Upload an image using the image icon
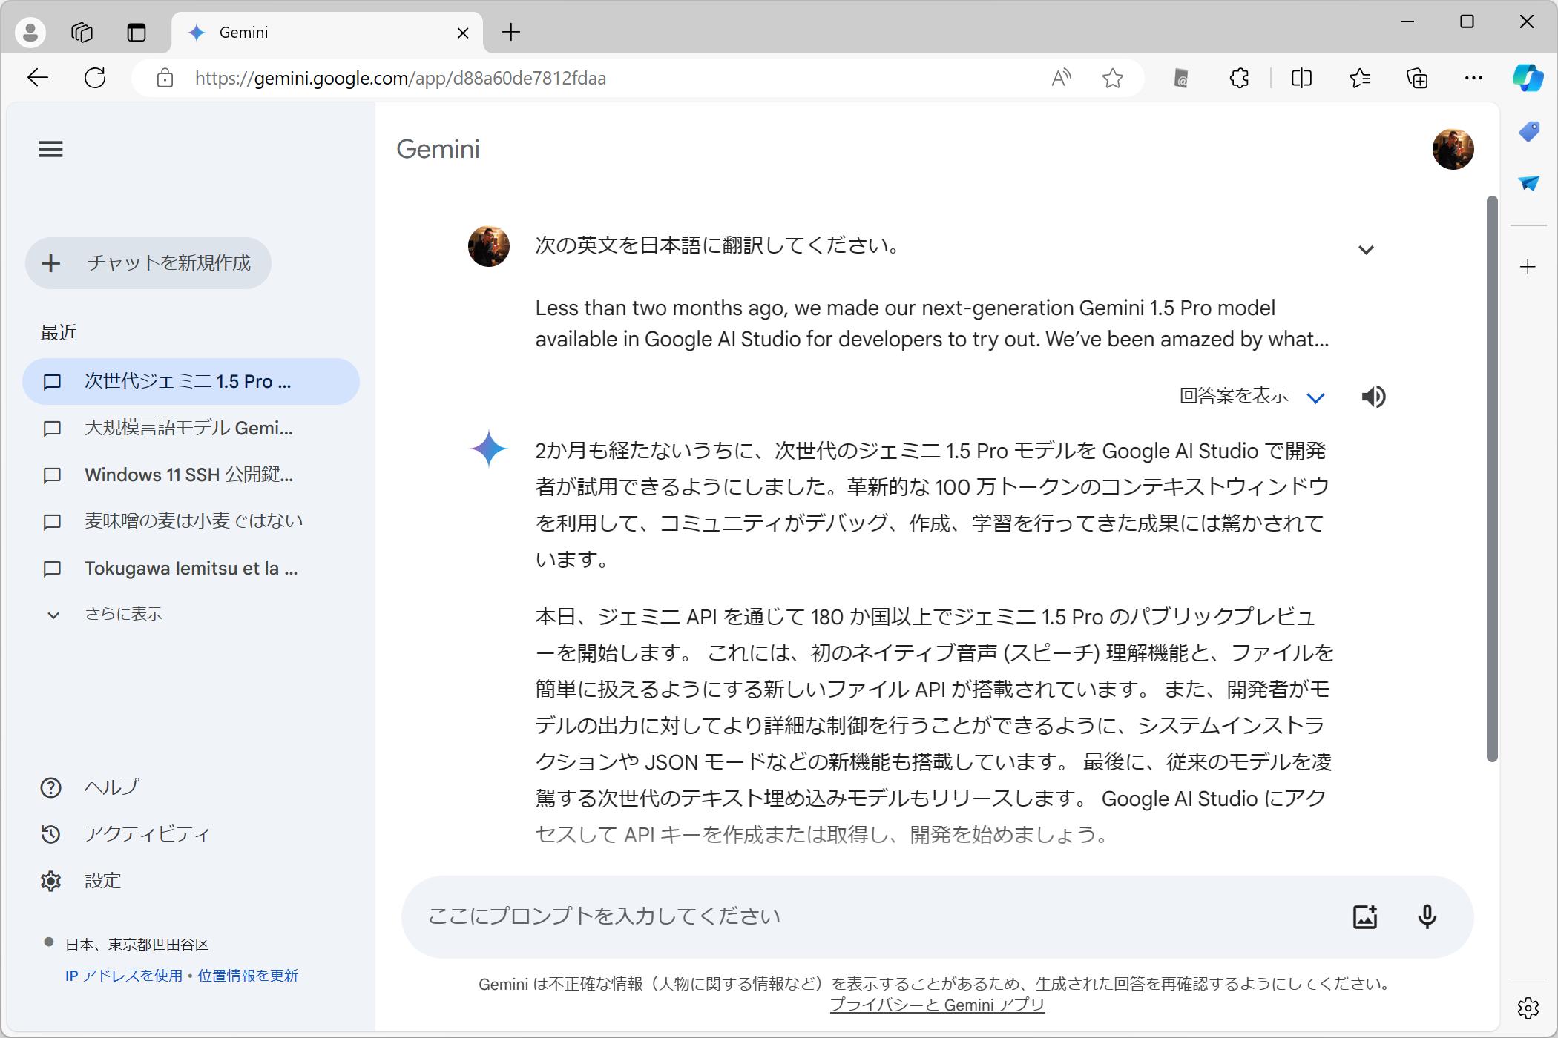1558x1038 pixels. pyautogui.click(x=1365, y=917)
